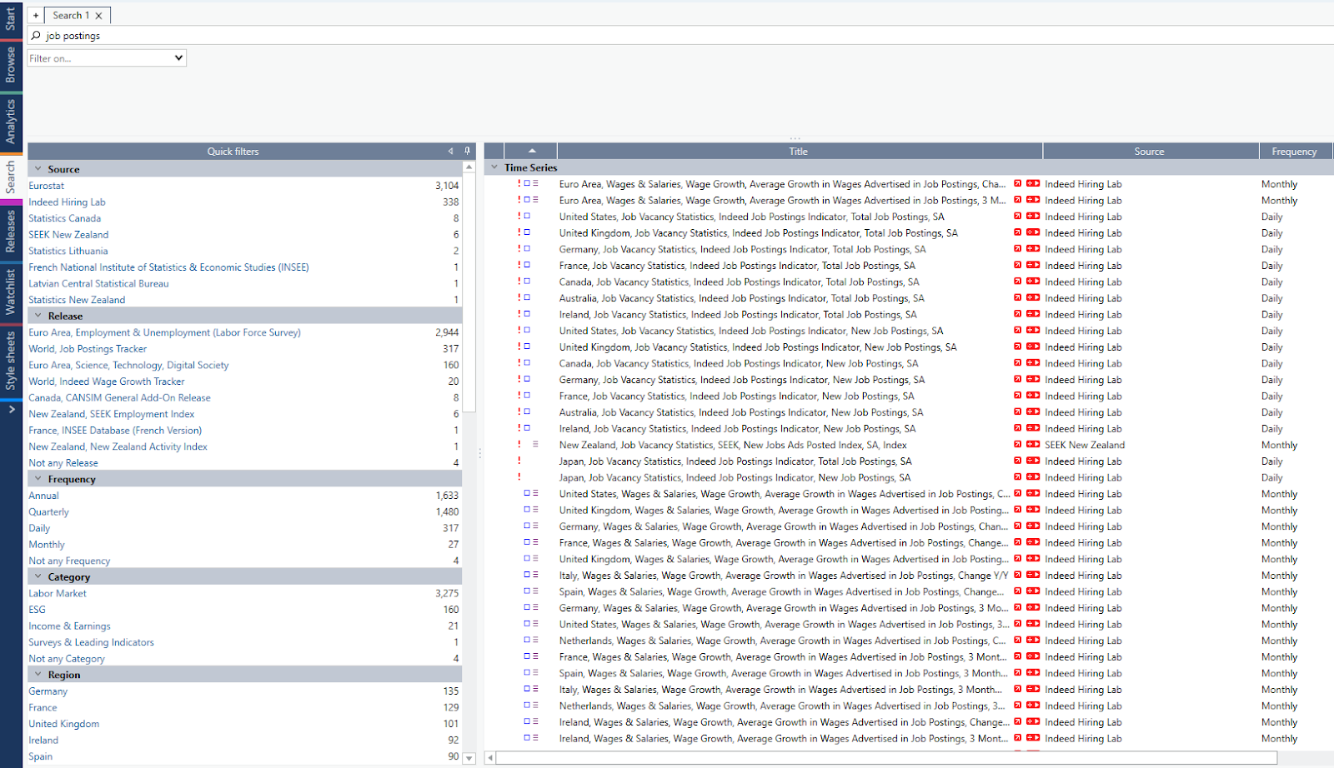Toggle blue square on Italy Change Y/Y row
The width and height of the screenshot is (1334, 768).
[x=527, y=575]
